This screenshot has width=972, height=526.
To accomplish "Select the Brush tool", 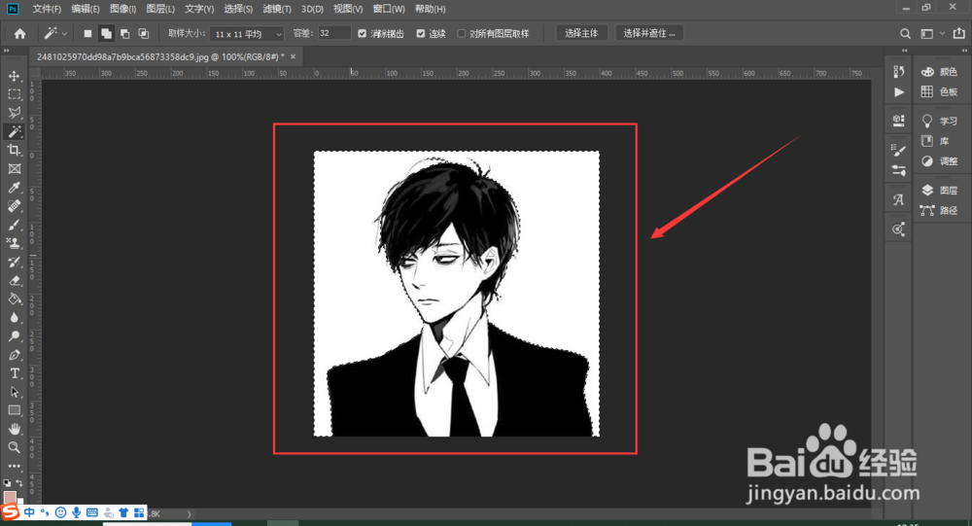I will (x=15, y=225).
